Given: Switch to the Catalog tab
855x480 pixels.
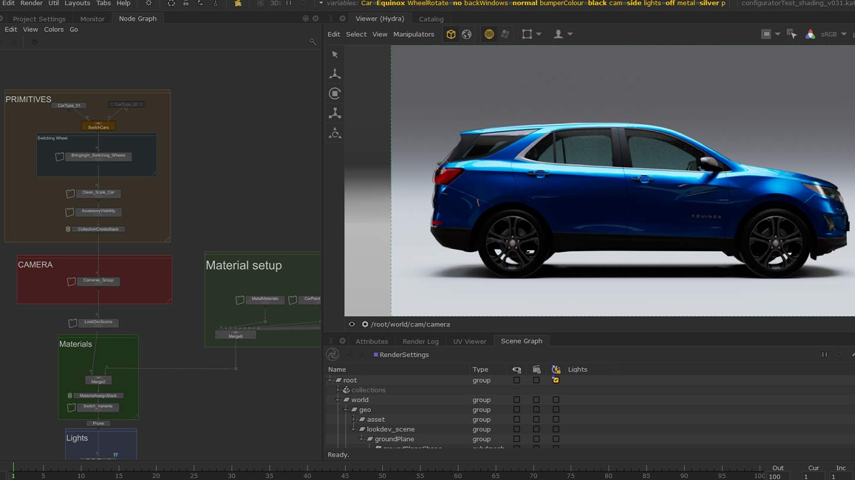Looking at the screenshot, I should pyautogui.click(x=431, y=19).
